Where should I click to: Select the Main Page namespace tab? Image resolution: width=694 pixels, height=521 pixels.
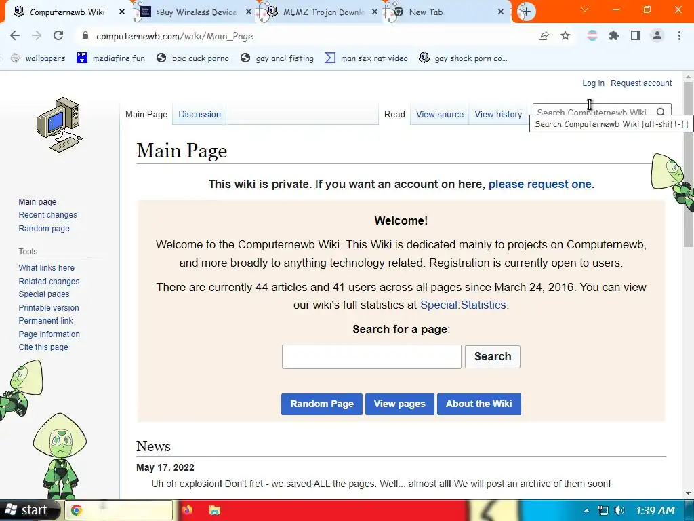[146, 114]
